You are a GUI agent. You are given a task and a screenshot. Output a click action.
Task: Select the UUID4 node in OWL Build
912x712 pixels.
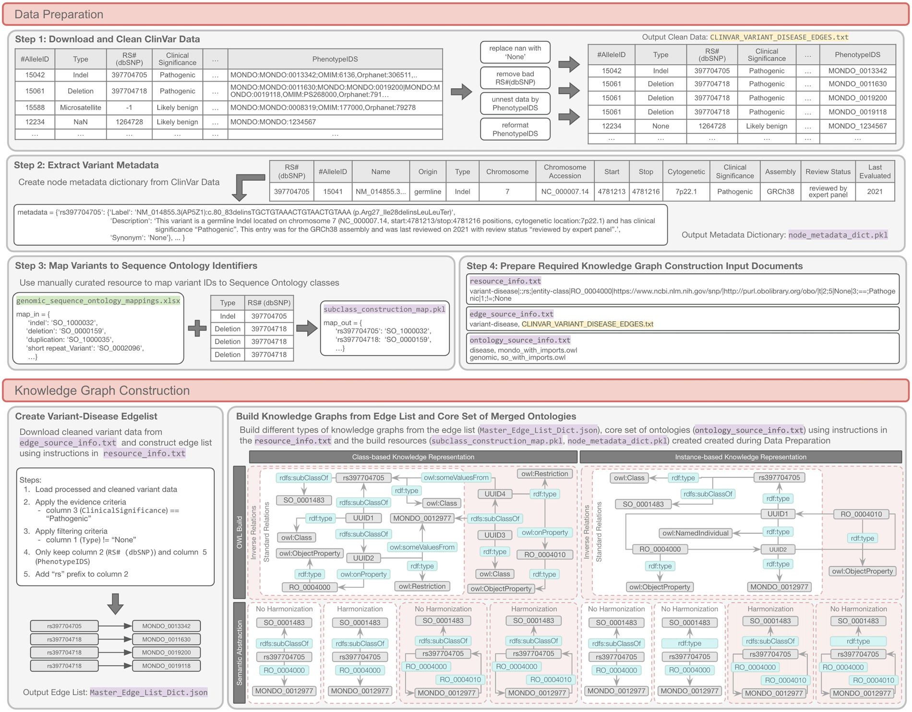click(x=494, y=494)
